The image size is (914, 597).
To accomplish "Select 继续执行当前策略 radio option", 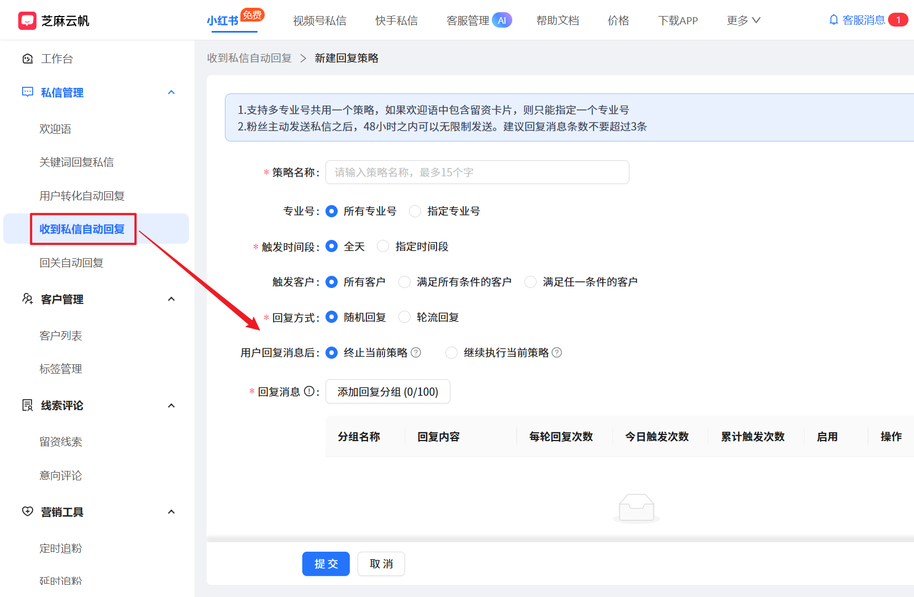I will click(x=451, y=353).
